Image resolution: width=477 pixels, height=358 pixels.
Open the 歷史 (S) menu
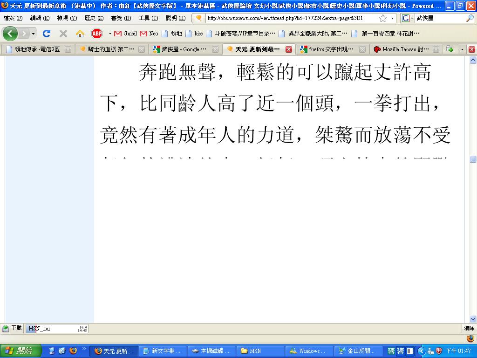coord(94,18)
